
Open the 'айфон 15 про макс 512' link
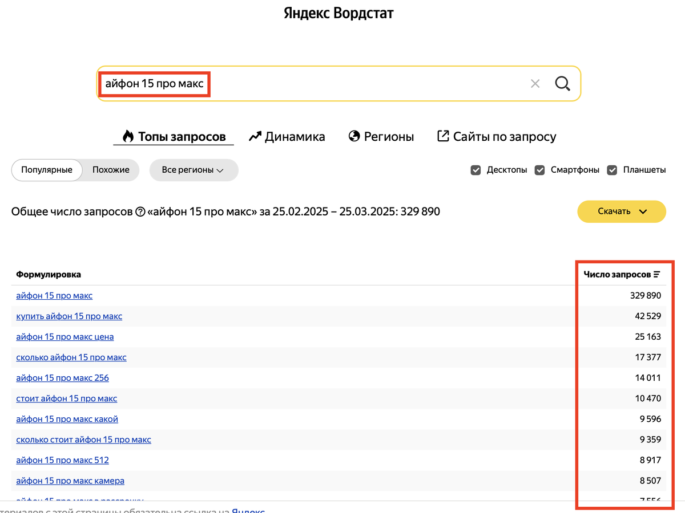63,460
